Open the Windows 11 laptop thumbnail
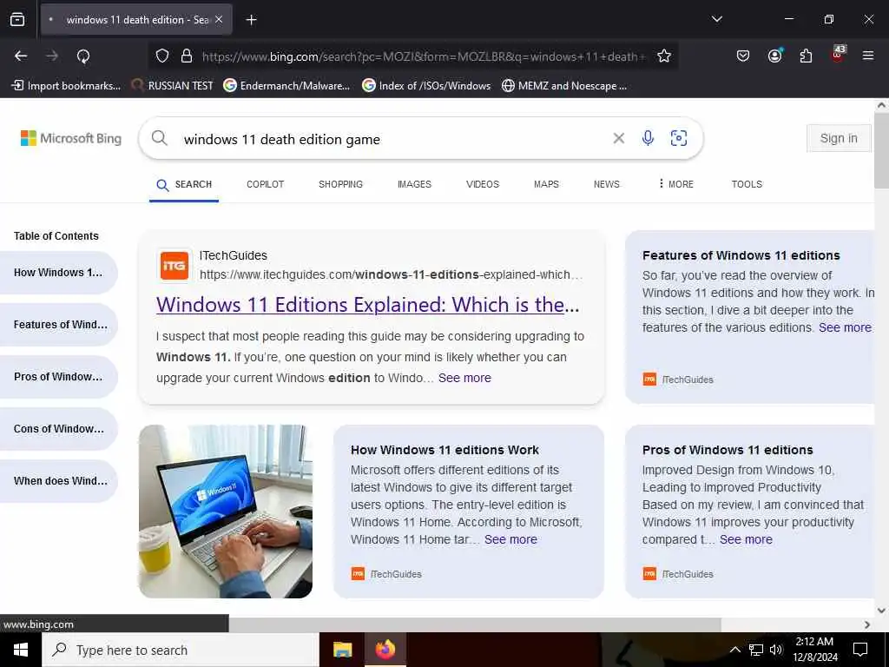 (226, 512)
